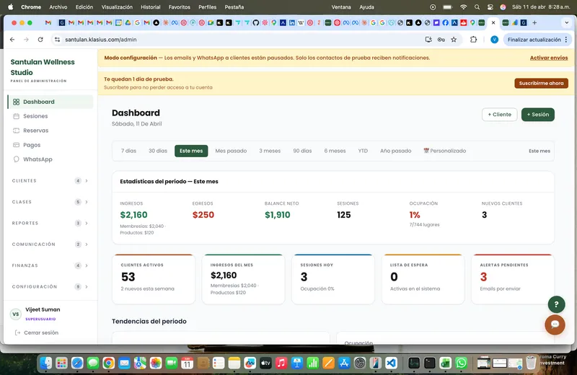577x375 pixels.
Task: Open WhatsApp from the Dock
Action: coord(461,363)
